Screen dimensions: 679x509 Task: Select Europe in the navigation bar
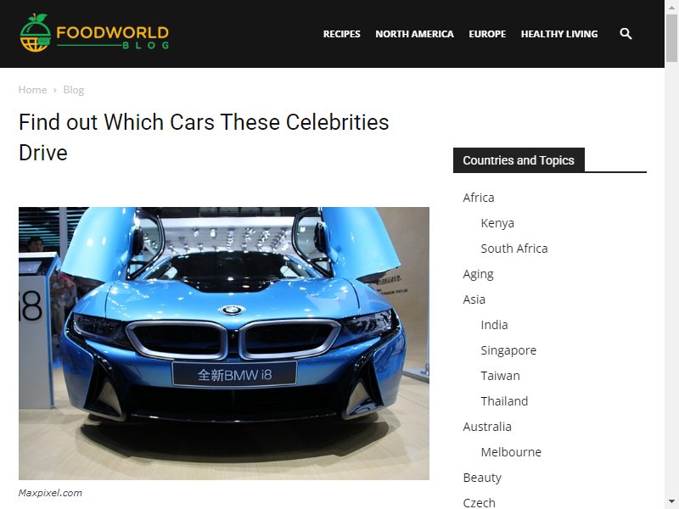click(487, 34)
